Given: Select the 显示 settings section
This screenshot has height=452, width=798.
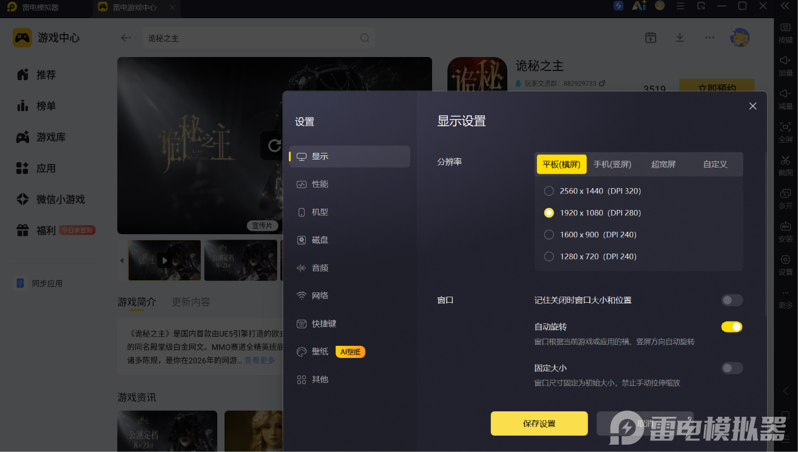Looking at the screenshot, I should pos(350,156).
